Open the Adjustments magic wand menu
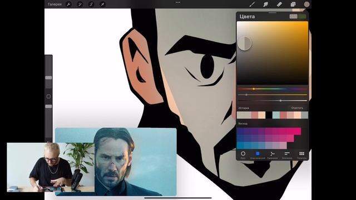Image resolution: width=356 pixels, height=200 pixels. point(80,4)
